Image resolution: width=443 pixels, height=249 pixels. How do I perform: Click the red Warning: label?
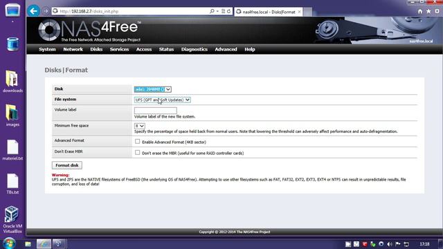tap(60, 175)
